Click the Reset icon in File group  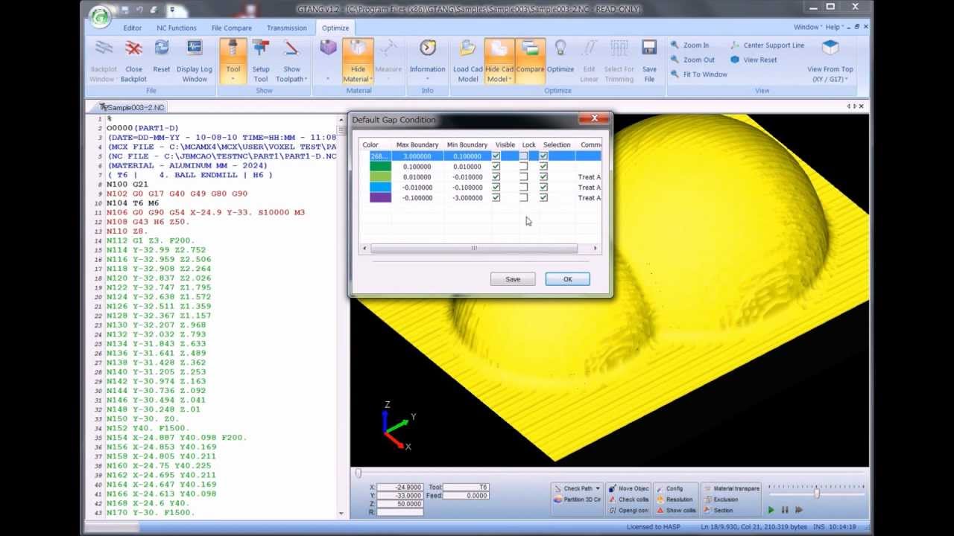[162, 49]
